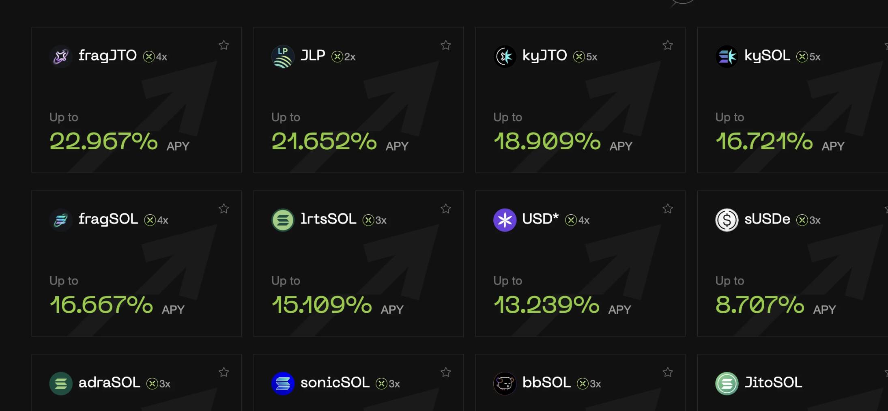Toggle the JLP favorite star

click(x=446, y=45)
